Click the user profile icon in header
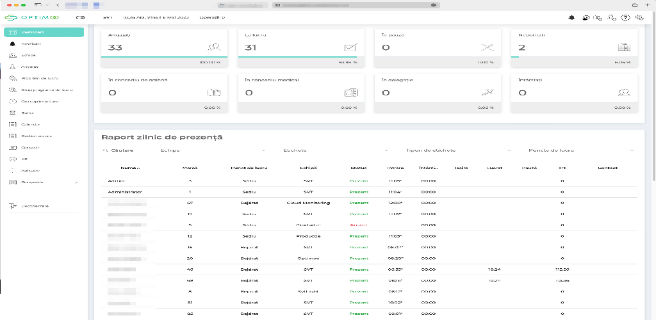656x320 pixels. (x=612, y=17)
